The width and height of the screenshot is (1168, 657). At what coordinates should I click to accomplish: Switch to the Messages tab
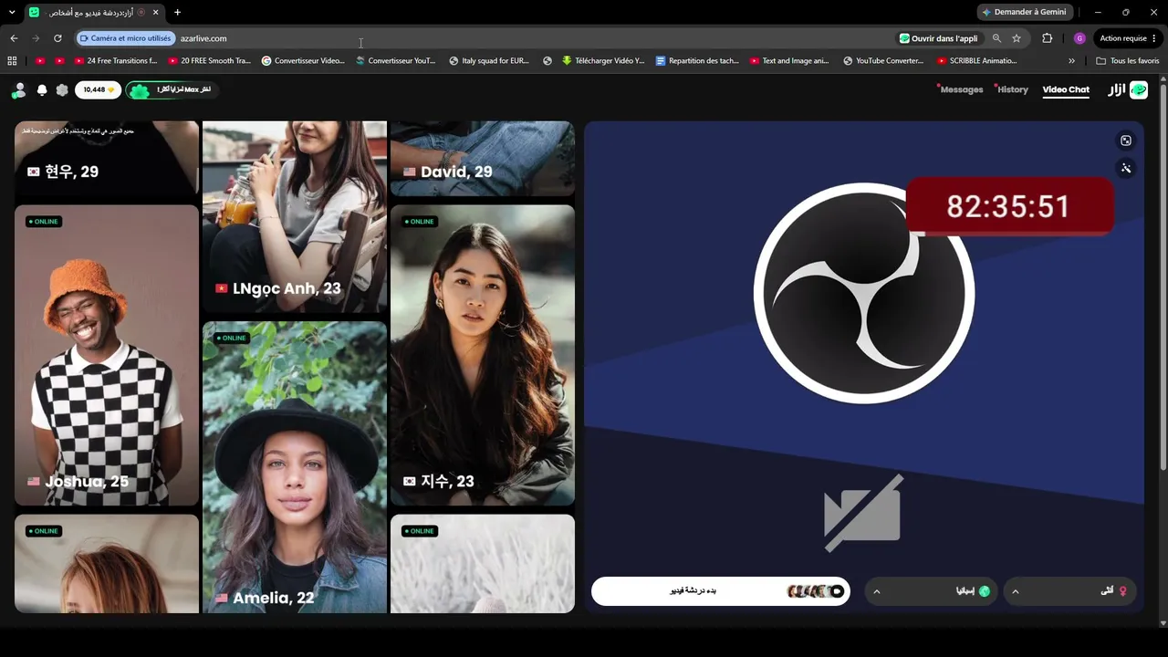962,90
